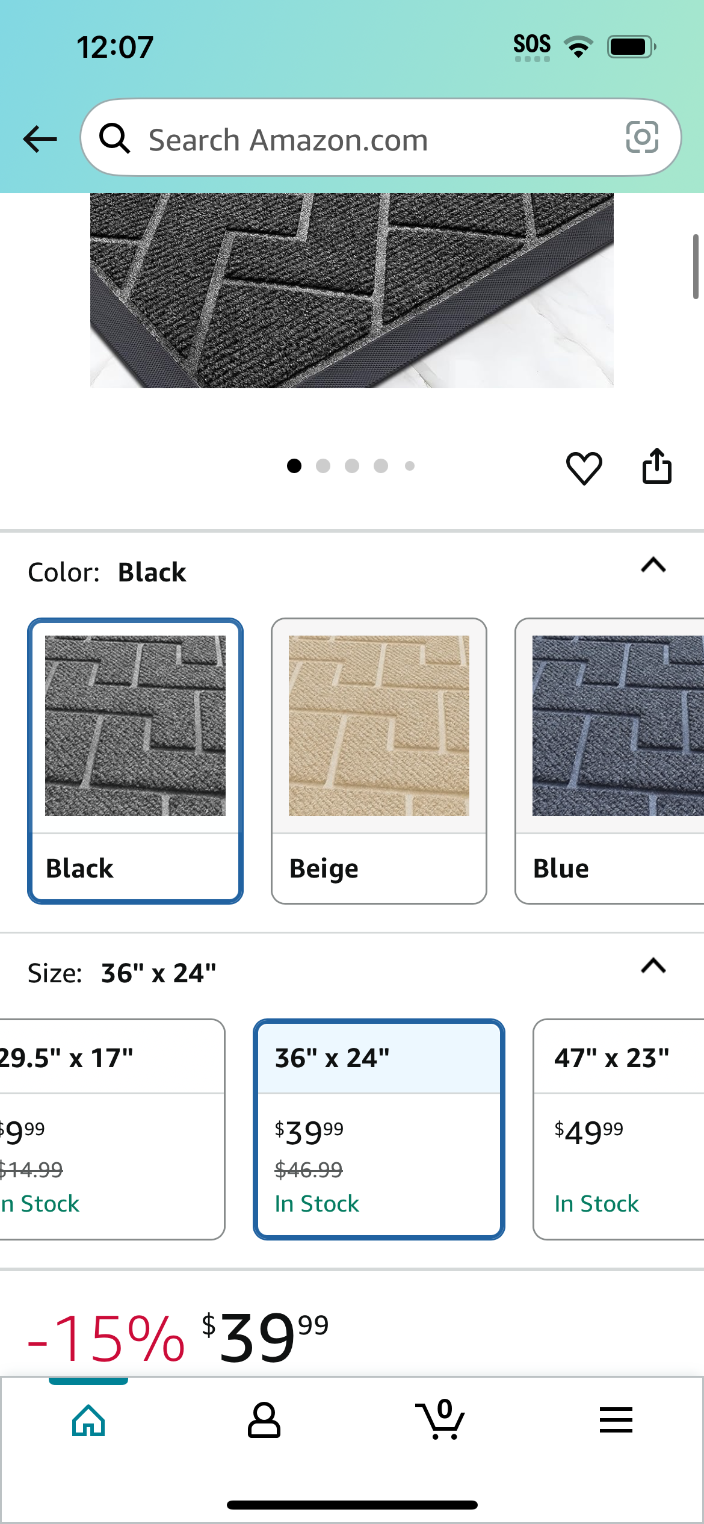This screenshot has width=704, height=1524.
Task: Open the shopping cart icon
Action: pos(440,1419)
